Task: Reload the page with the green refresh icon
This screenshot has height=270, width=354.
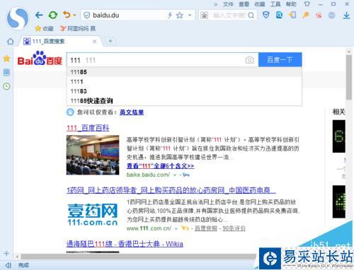Action: coord(53,16)
